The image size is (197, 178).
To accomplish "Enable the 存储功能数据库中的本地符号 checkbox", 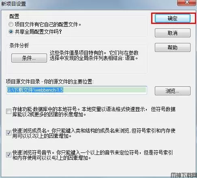I will (9, 112).
